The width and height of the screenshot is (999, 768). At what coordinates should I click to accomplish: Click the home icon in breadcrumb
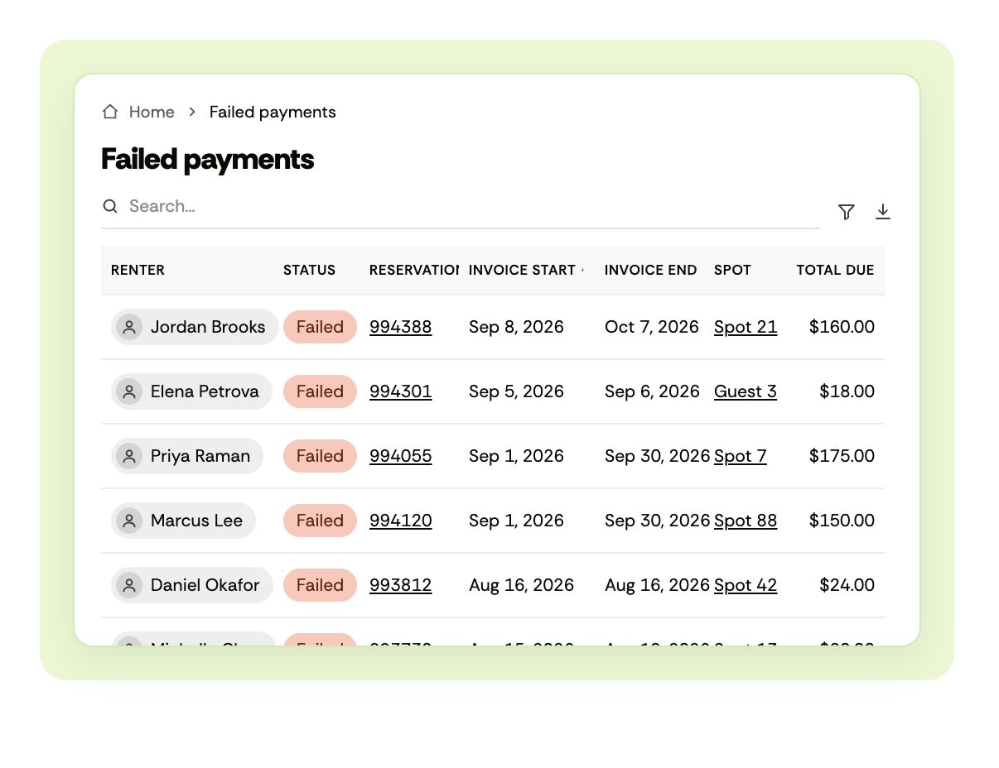pyautogui.click(x=109, y=112)
